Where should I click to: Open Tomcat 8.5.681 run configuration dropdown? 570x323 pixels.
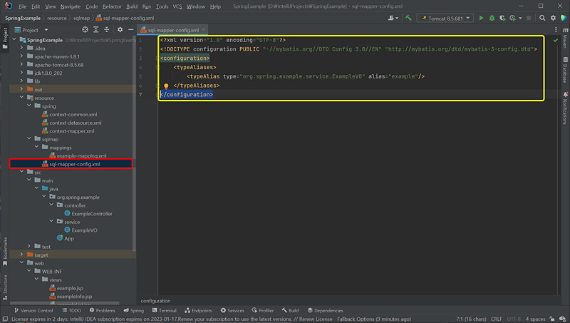point(445,18)
